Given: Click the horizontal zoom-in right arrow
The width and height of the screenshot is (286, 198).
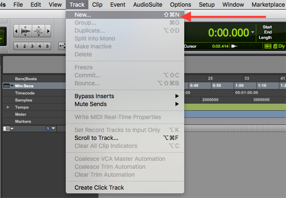Looking at the screenshot, I should point(48,31).
